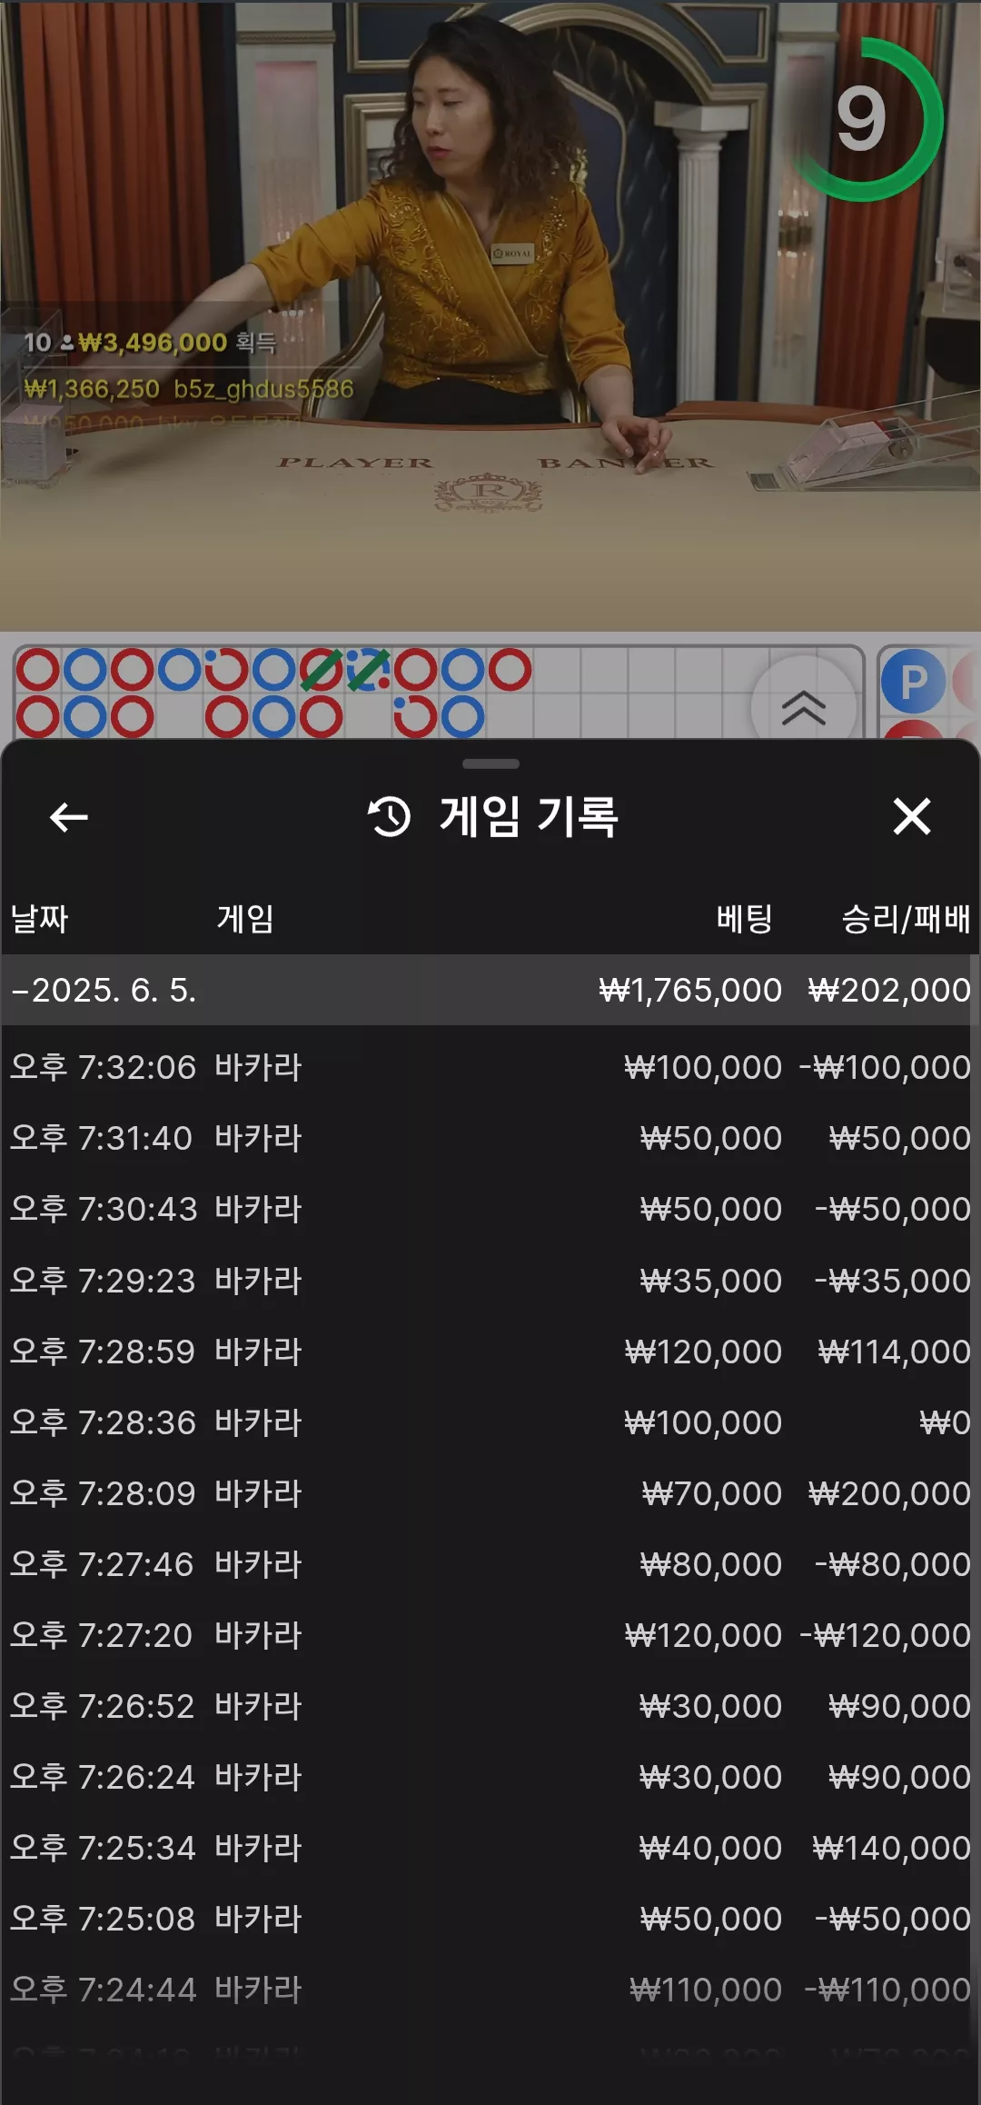Click the ₩1,765,000 total bet amount
This screenshot has height=2105, width=981.
point(690,990)
